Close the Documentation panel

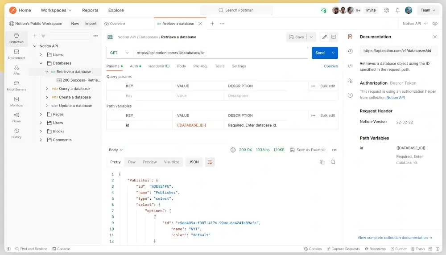coord(435,37)
